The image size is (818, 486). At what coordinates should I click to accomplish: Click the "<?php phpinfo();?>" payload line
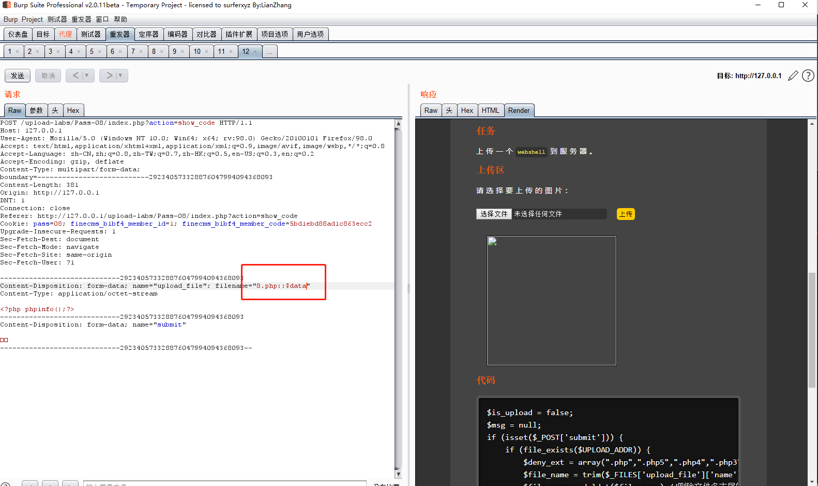pos(37,309)
